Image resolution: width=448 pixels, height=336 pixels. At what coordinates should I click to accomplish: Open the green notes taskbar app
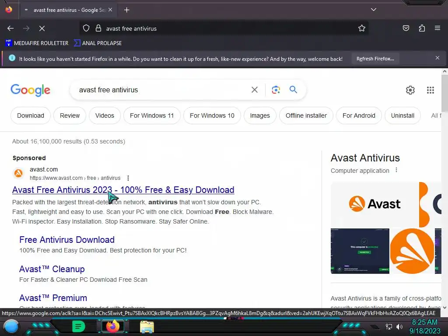click(79, 326)
